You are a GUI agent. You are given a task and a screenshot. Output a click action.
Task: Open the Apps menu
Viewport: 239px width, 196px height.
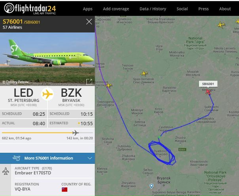coord(87,9)
